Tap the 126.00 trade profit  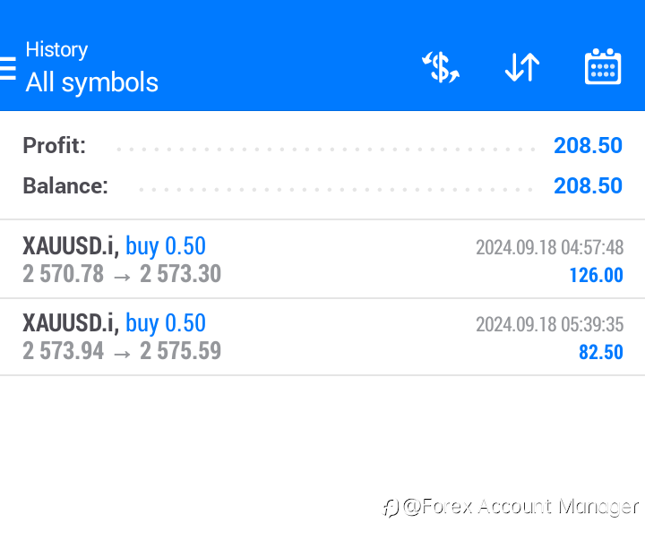(x=596, y=275)
